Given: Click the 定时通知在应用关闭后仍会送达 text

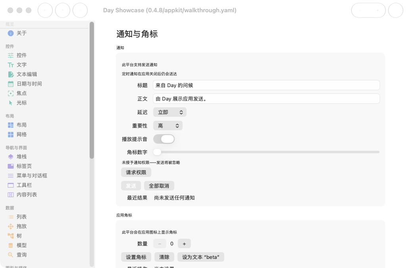Looking at the screenshot, I should click(x=149, y=74).
